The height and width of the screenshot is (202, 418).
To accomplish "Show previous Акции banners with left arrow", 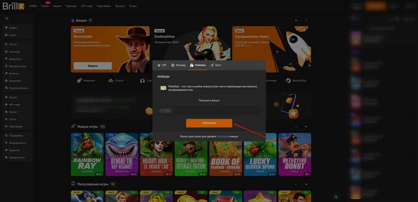I will (296, 20).
